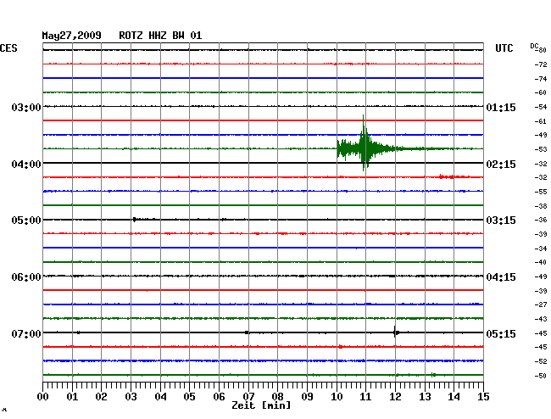
Task: Select the DC value -40
Action: [x=541, y=262]
